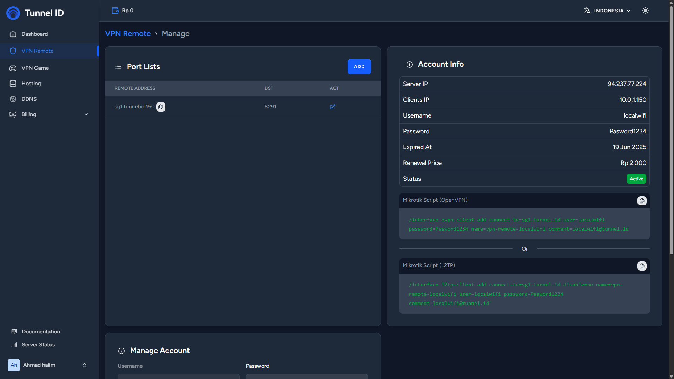This screenshot has height=379, width=674.
Task: Click the page vertical scrollbar
Action: pos(671,130)
